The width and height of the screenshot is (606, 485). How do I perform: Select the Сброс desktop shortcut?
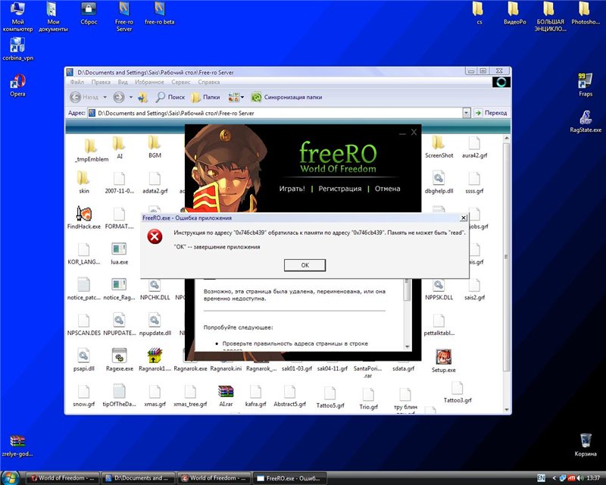pos(89,13)
